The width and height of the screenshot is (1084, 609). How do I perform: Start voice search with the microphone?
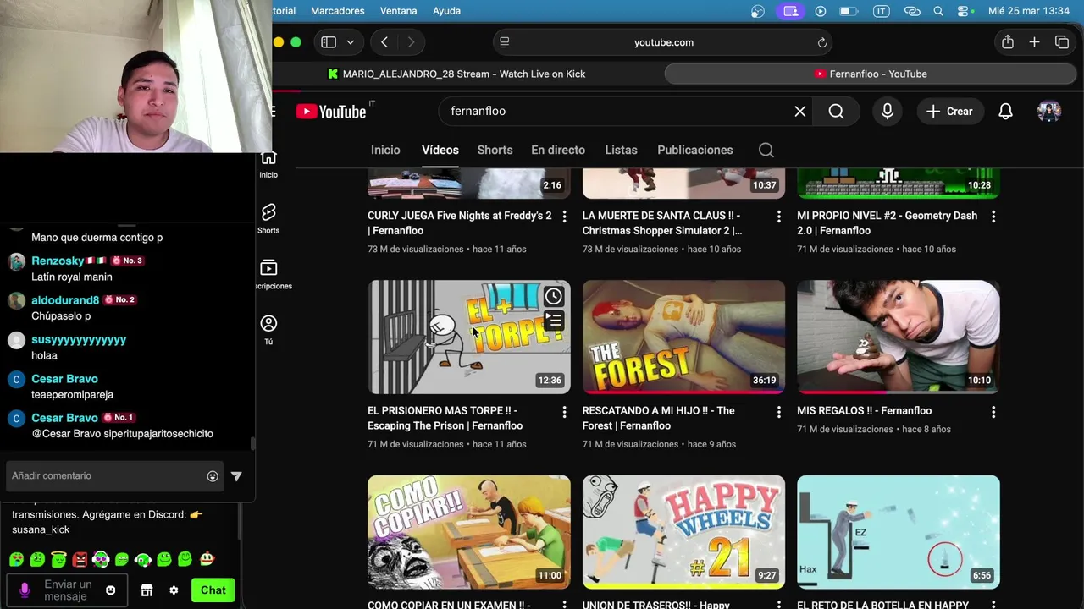(x=887, y=111)
